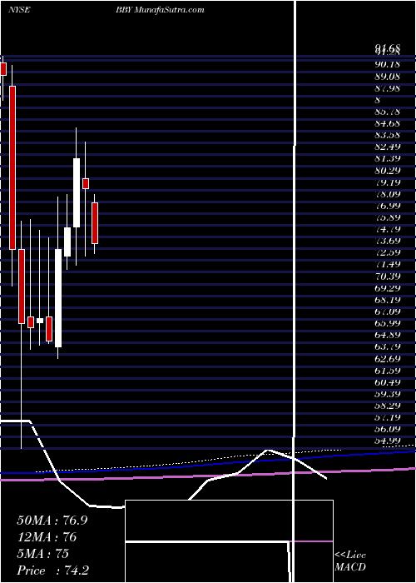Click the 74.79 price axis label
This screenshot has height=583, width=416.
point(387,229)
